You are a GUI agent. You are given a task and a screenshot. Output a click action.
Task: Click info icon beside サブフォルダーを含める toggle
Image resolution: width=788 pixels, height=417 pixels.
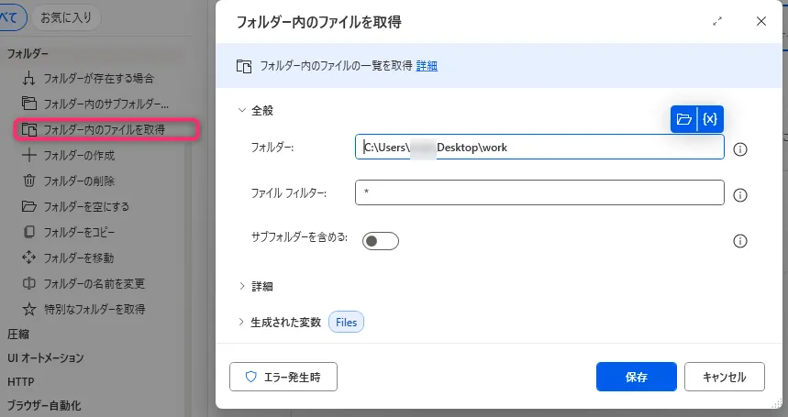(741, 241)
